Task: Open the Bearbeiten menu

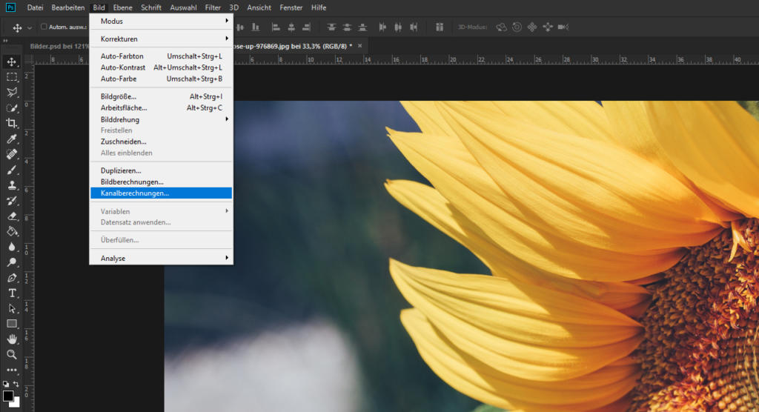Action: pos(67,7)
